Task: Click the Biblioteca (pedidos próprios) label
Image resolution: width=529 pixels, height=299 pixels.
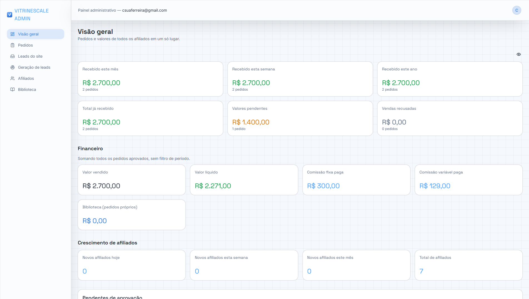Action: [110, 207]
